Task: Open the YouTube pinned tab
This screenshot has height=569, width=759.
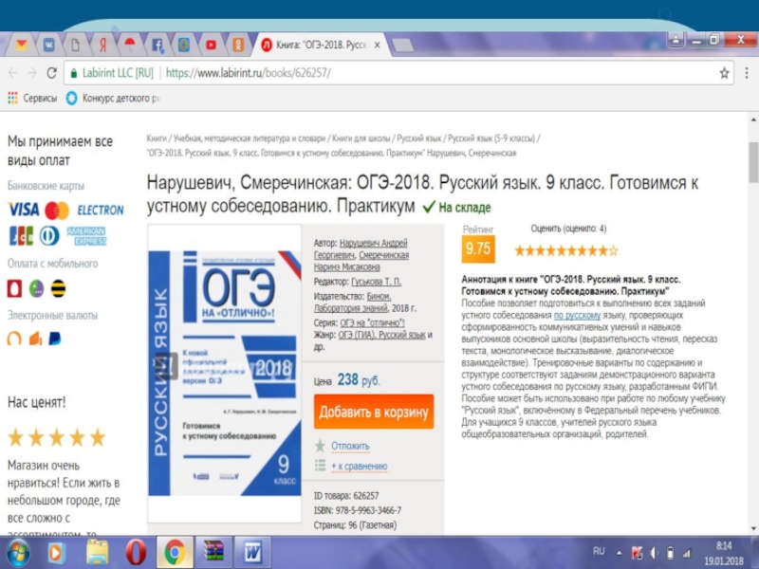Action: tap(211, 44)
